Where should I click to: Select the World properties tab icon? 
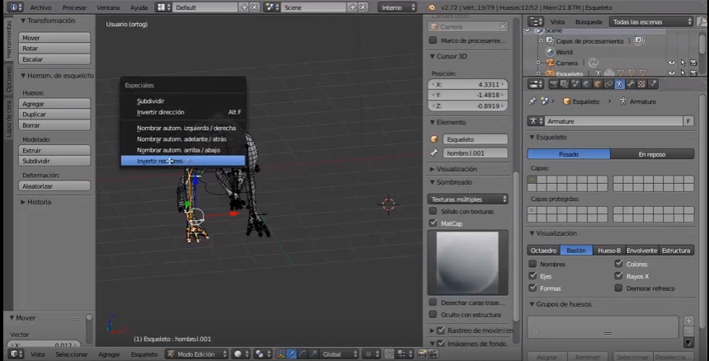[x=586, y=84]
